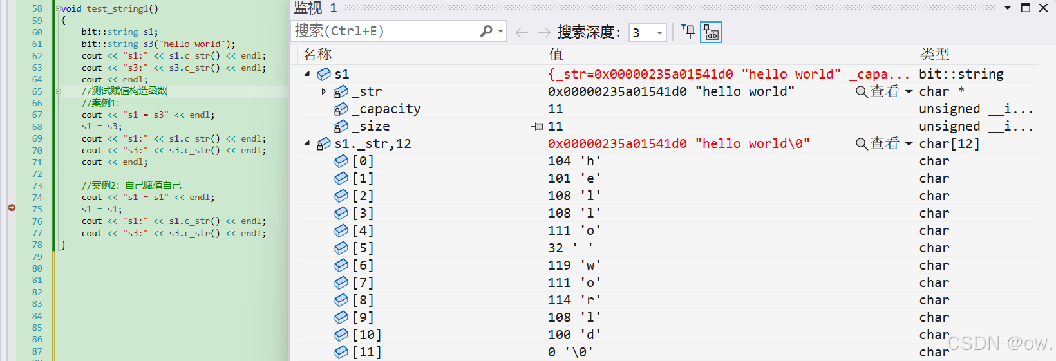
Task: Go to previous search result arrow
Action: coord(522,32)
